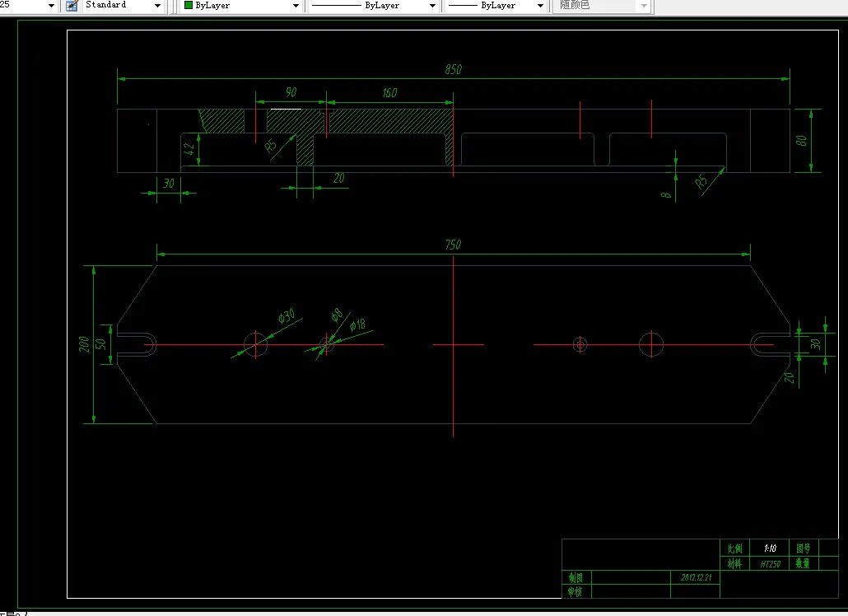Select the rotated 20 dimension by the right slot
Screen dimensions: 848x616
[790, 377]
